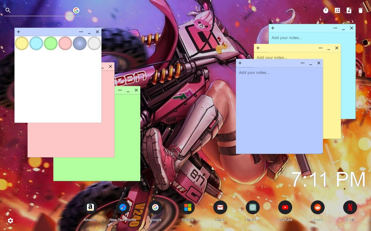Open three-dots menu on periwinkle blue note
The image size is (371, 231).
click(303, 63)
